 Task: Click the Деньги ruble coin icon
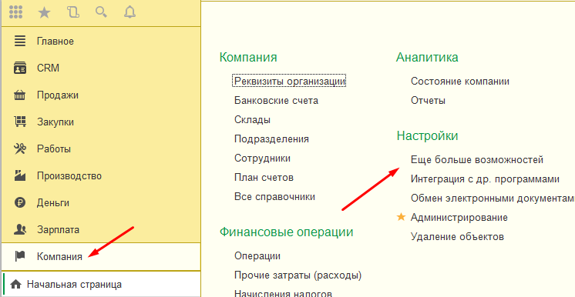[x=20, y=202]
